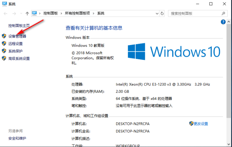This screenshot has height=147, width=232.
Task: Open the address bar history dropdown
Action: click(x=157, y=14)
